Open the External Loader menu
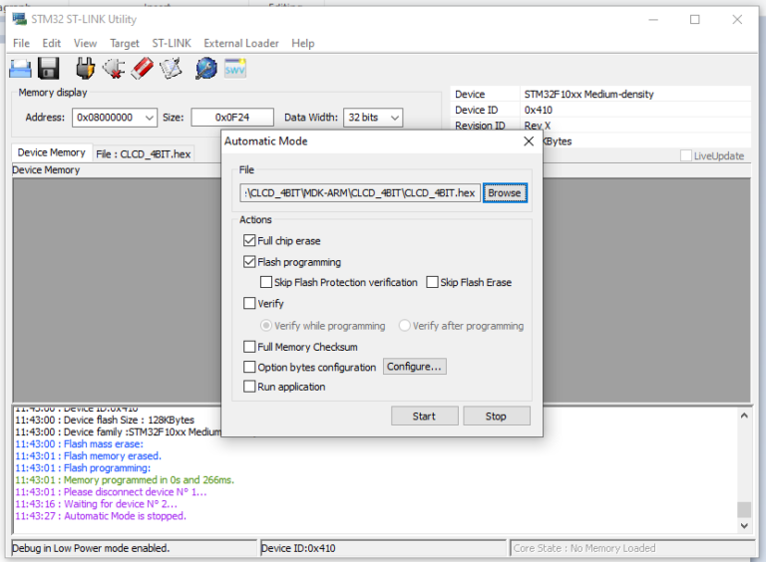Image resolution: width=766 pixels, height=562 pixels. 241,43
